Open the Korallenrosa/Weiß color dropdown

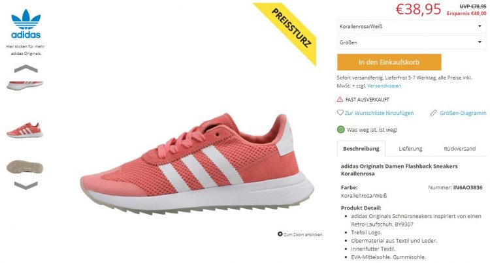[411, 27]
